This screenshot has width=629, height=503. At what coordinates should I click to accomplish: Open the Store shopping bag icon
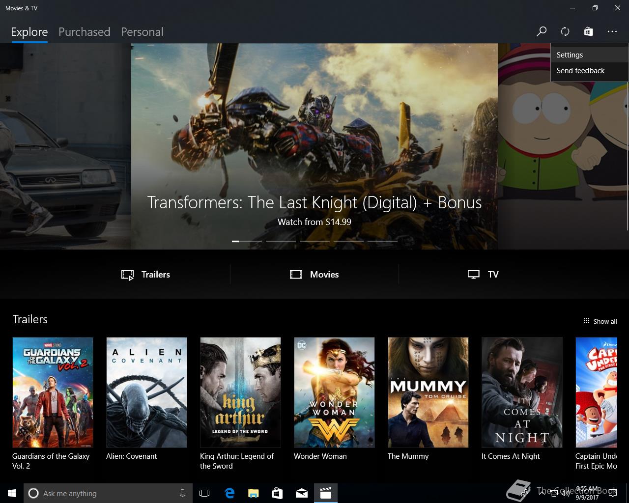click(588, 31)
